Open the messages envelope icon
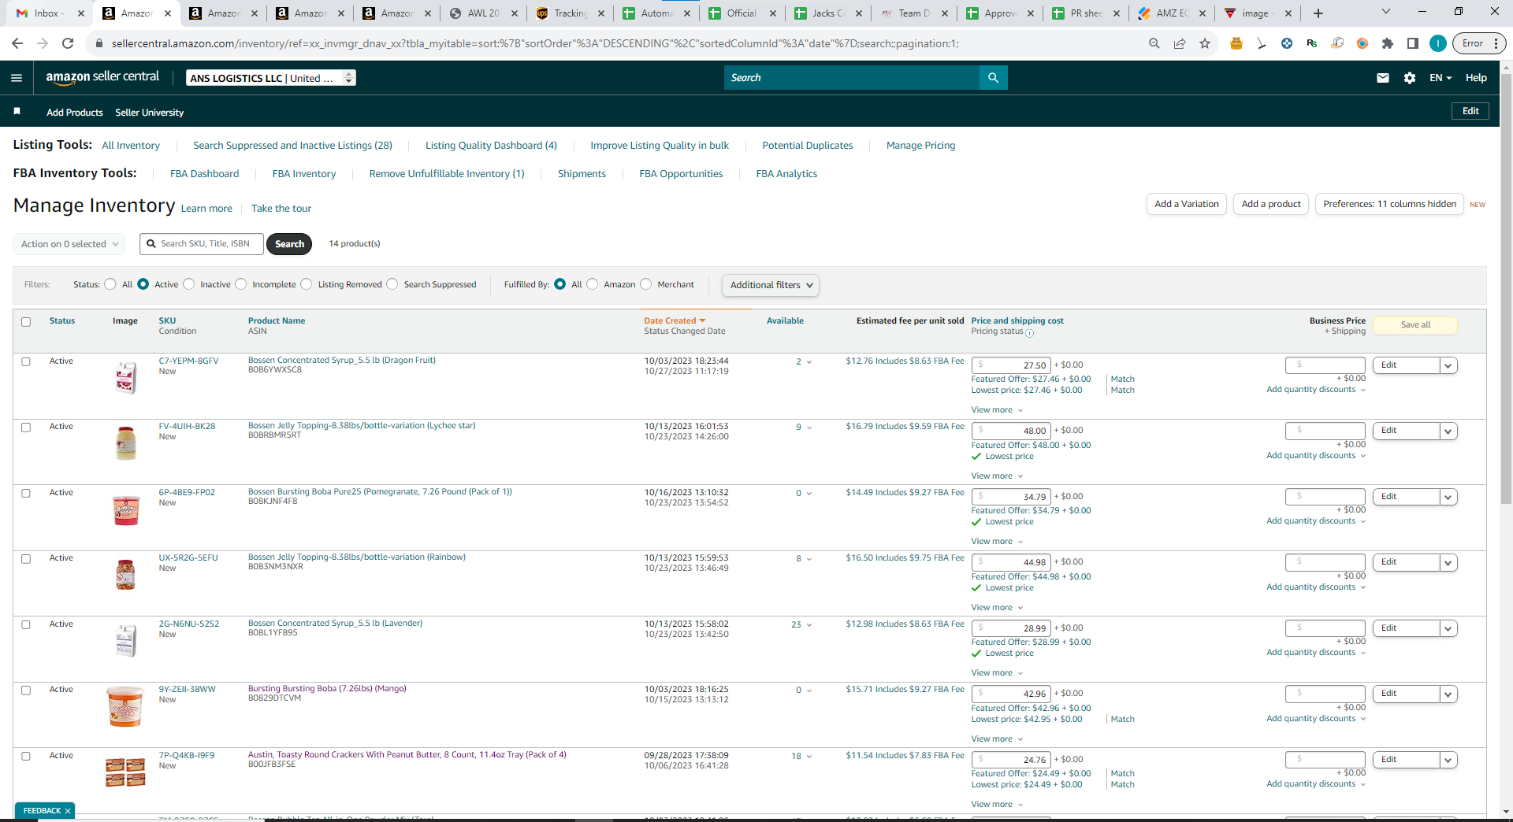1513x822 pixels. point(1383,78)
